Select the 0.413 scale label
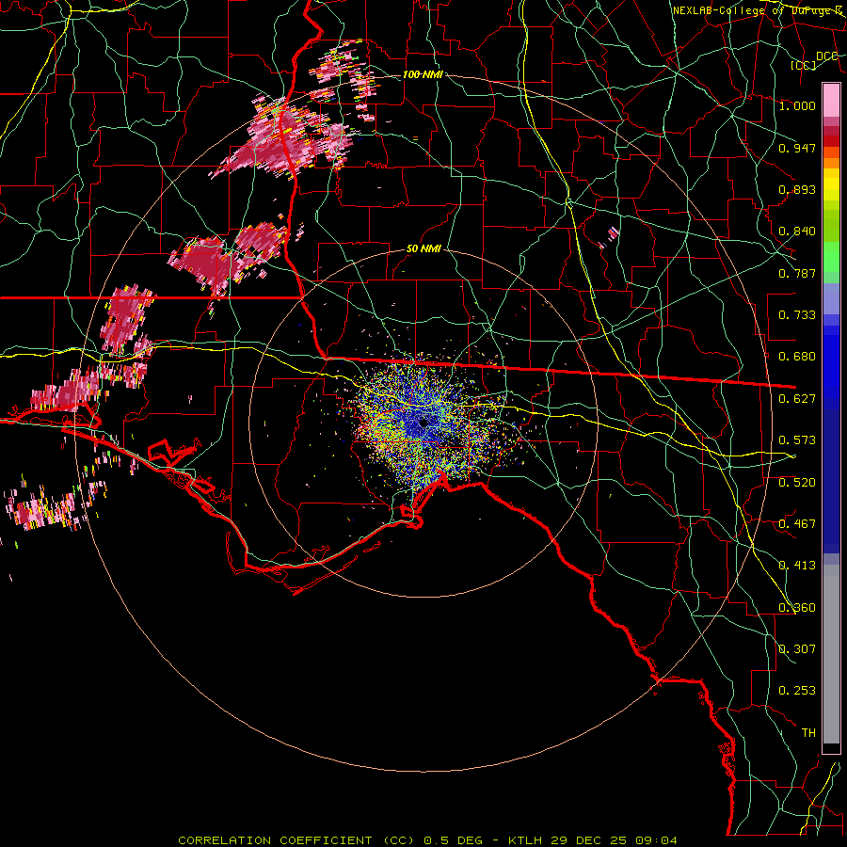The image size is (847, 847). click(797, 565)
